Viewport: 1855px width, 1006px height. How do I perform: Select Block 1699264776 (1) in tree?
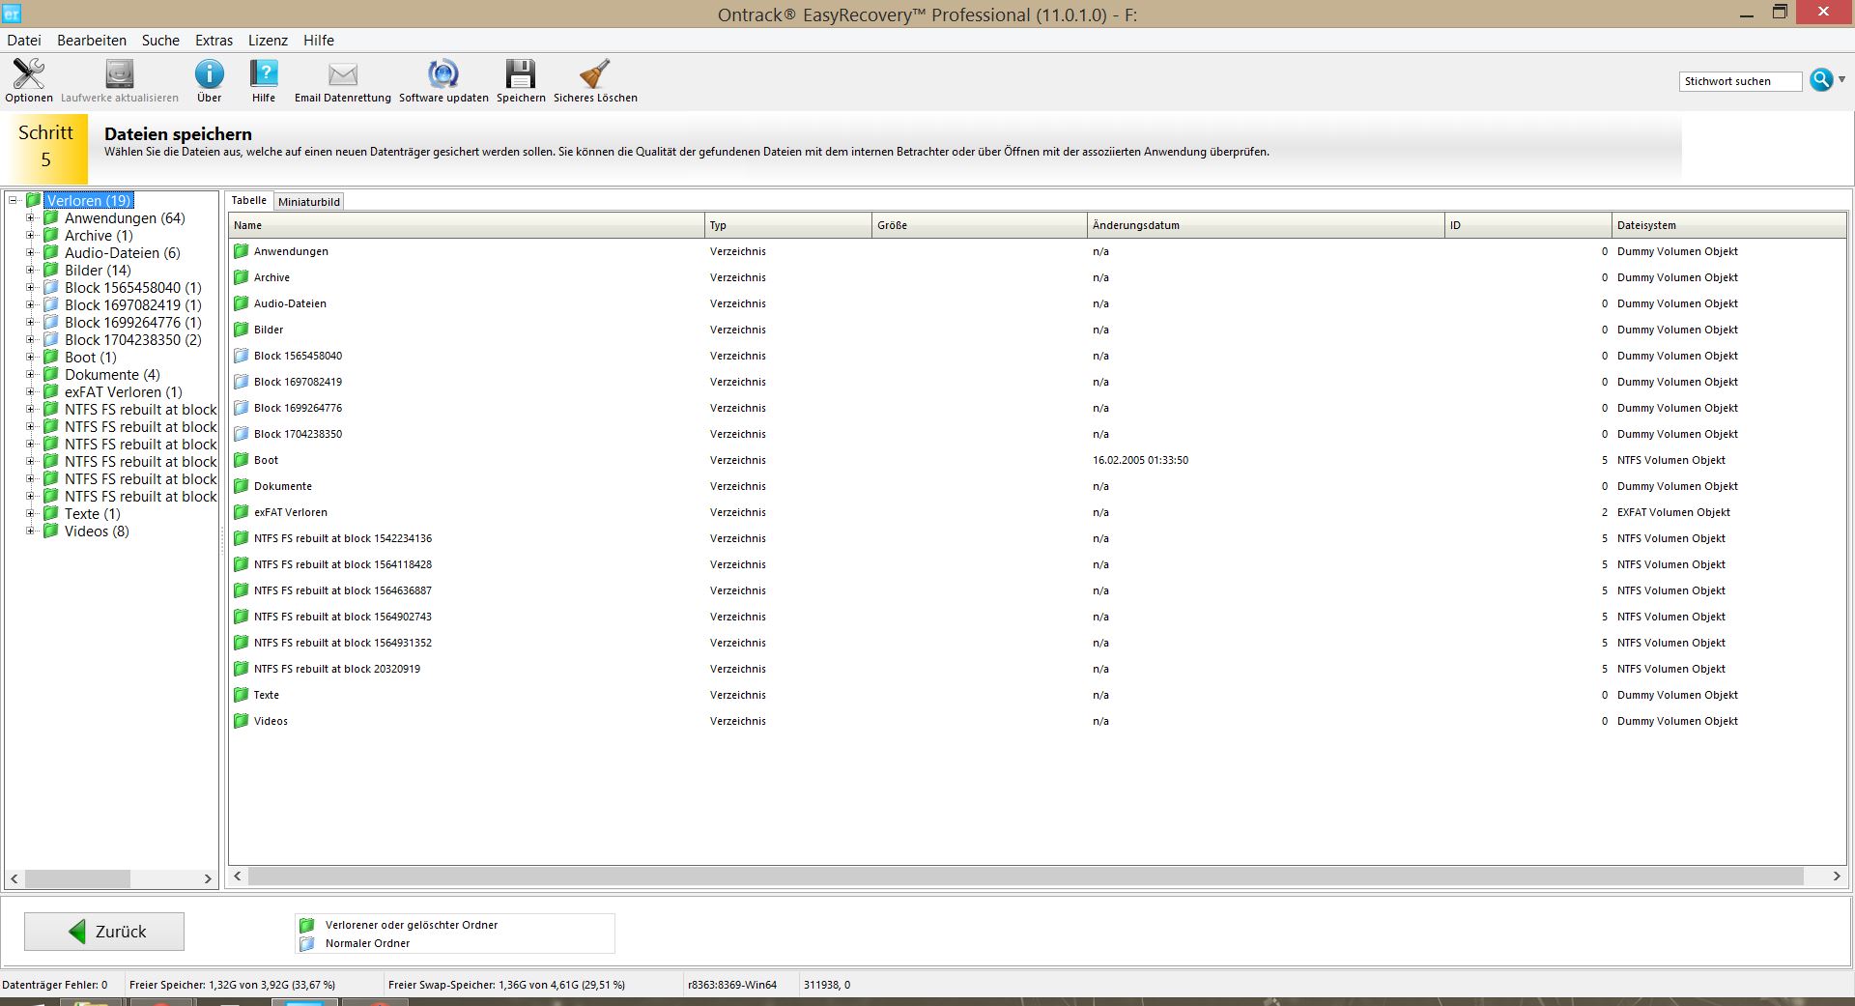pyautogui.click(x=133, y=323)
